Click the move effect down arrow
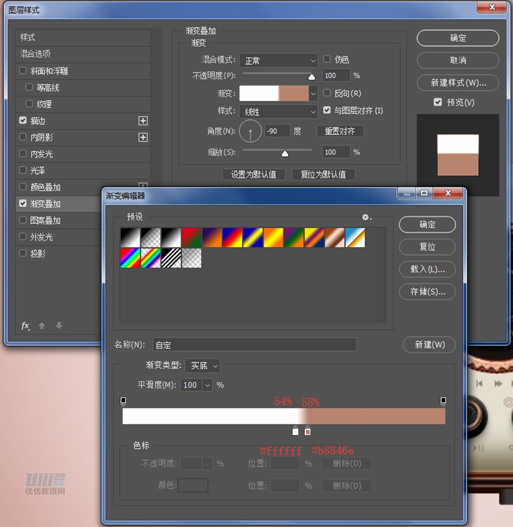 (x=59, y=325)
